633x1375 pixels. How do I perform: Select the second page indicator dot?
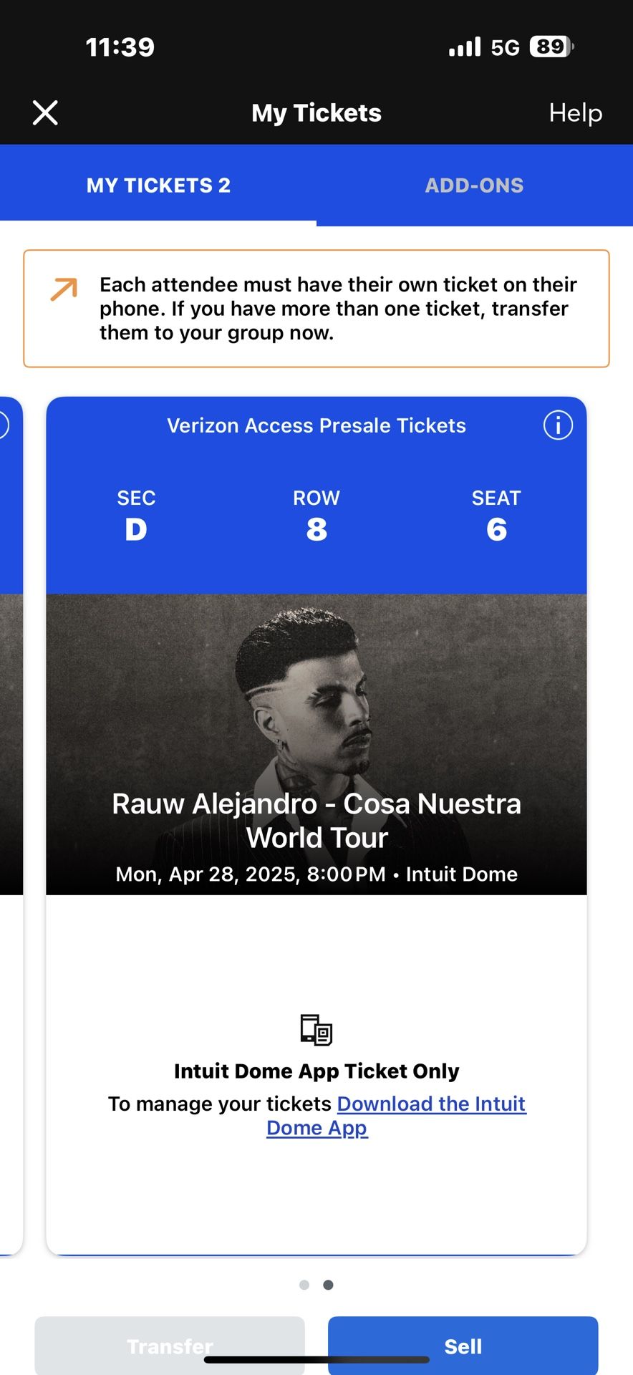point(328,1285)
